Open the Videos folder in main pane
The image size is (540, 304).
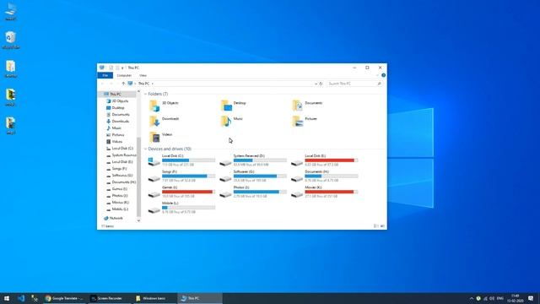(x=161, y=137)
